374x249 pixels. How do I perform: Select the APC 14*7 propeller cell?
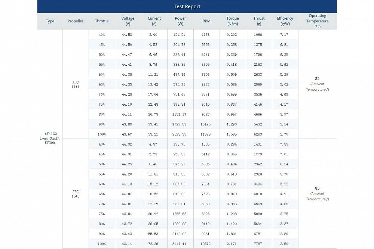76,84
